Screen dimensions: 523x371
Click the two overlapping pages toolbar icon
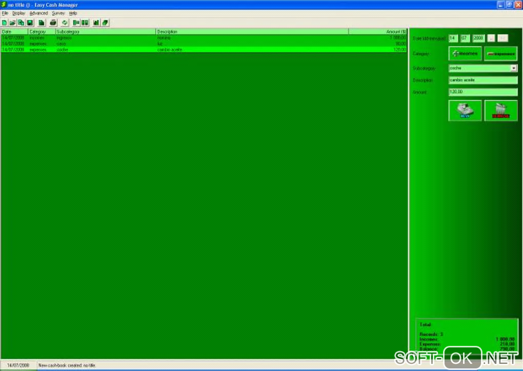tap(21, 23)
